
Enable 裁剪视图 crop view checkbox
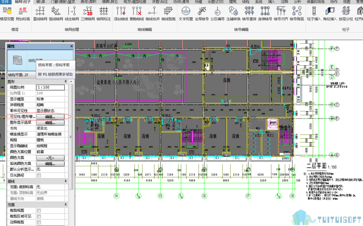(39, 211)
